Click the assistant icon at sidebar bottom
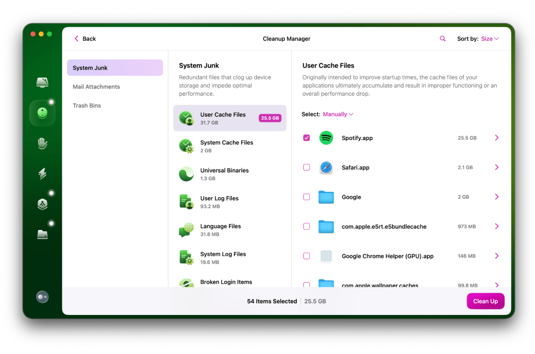This screenshot has width=535, height=354. (x=42, y=297)
